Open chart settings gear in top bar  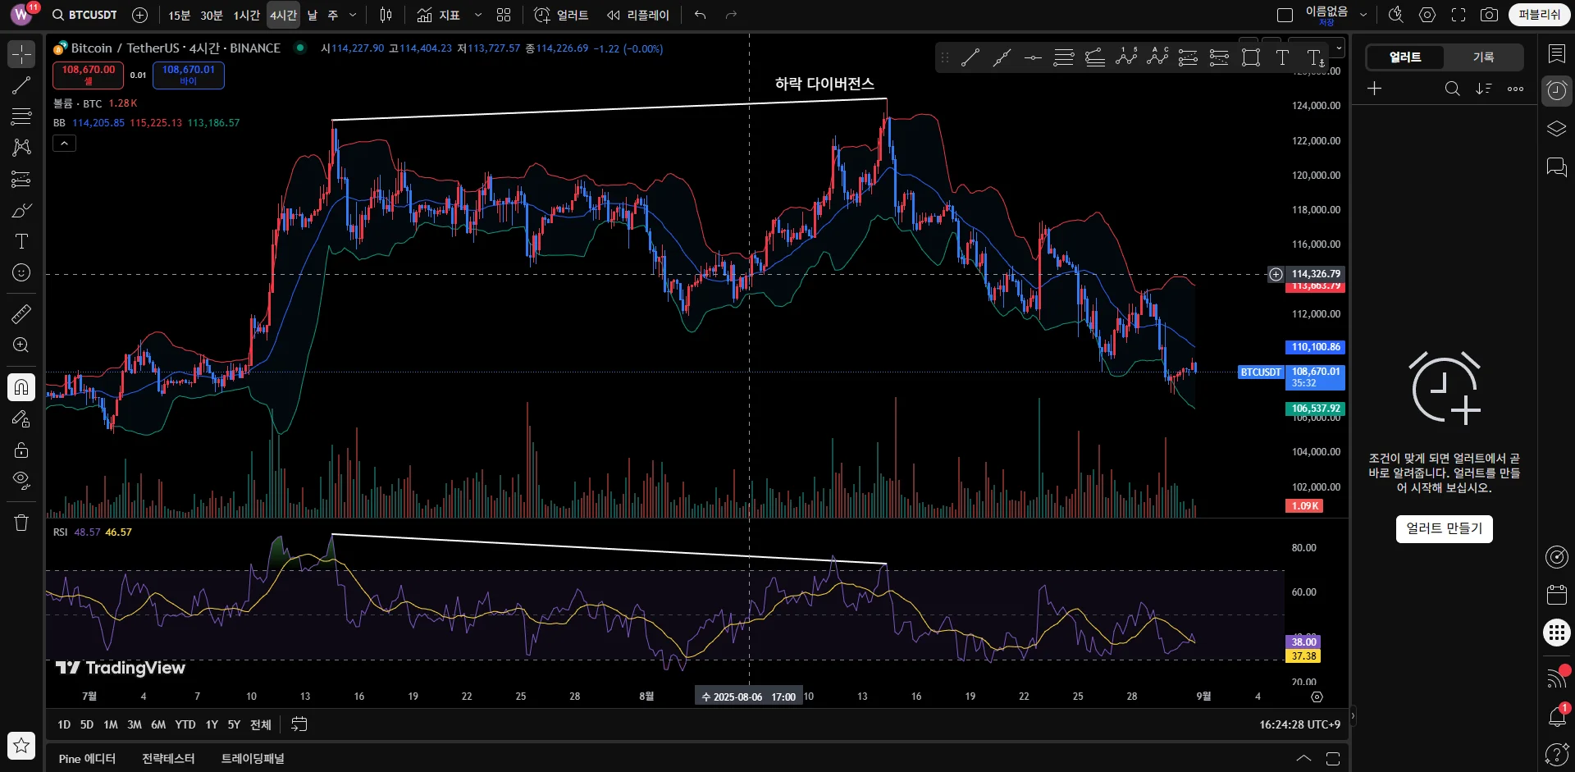1427,15
